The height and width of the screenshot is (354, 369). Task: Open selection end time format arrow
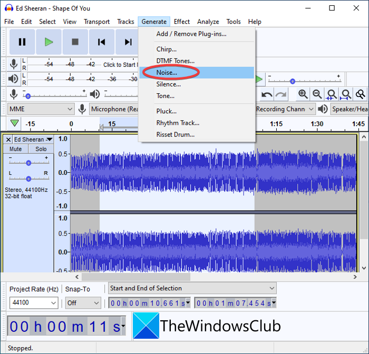[274, 302]
